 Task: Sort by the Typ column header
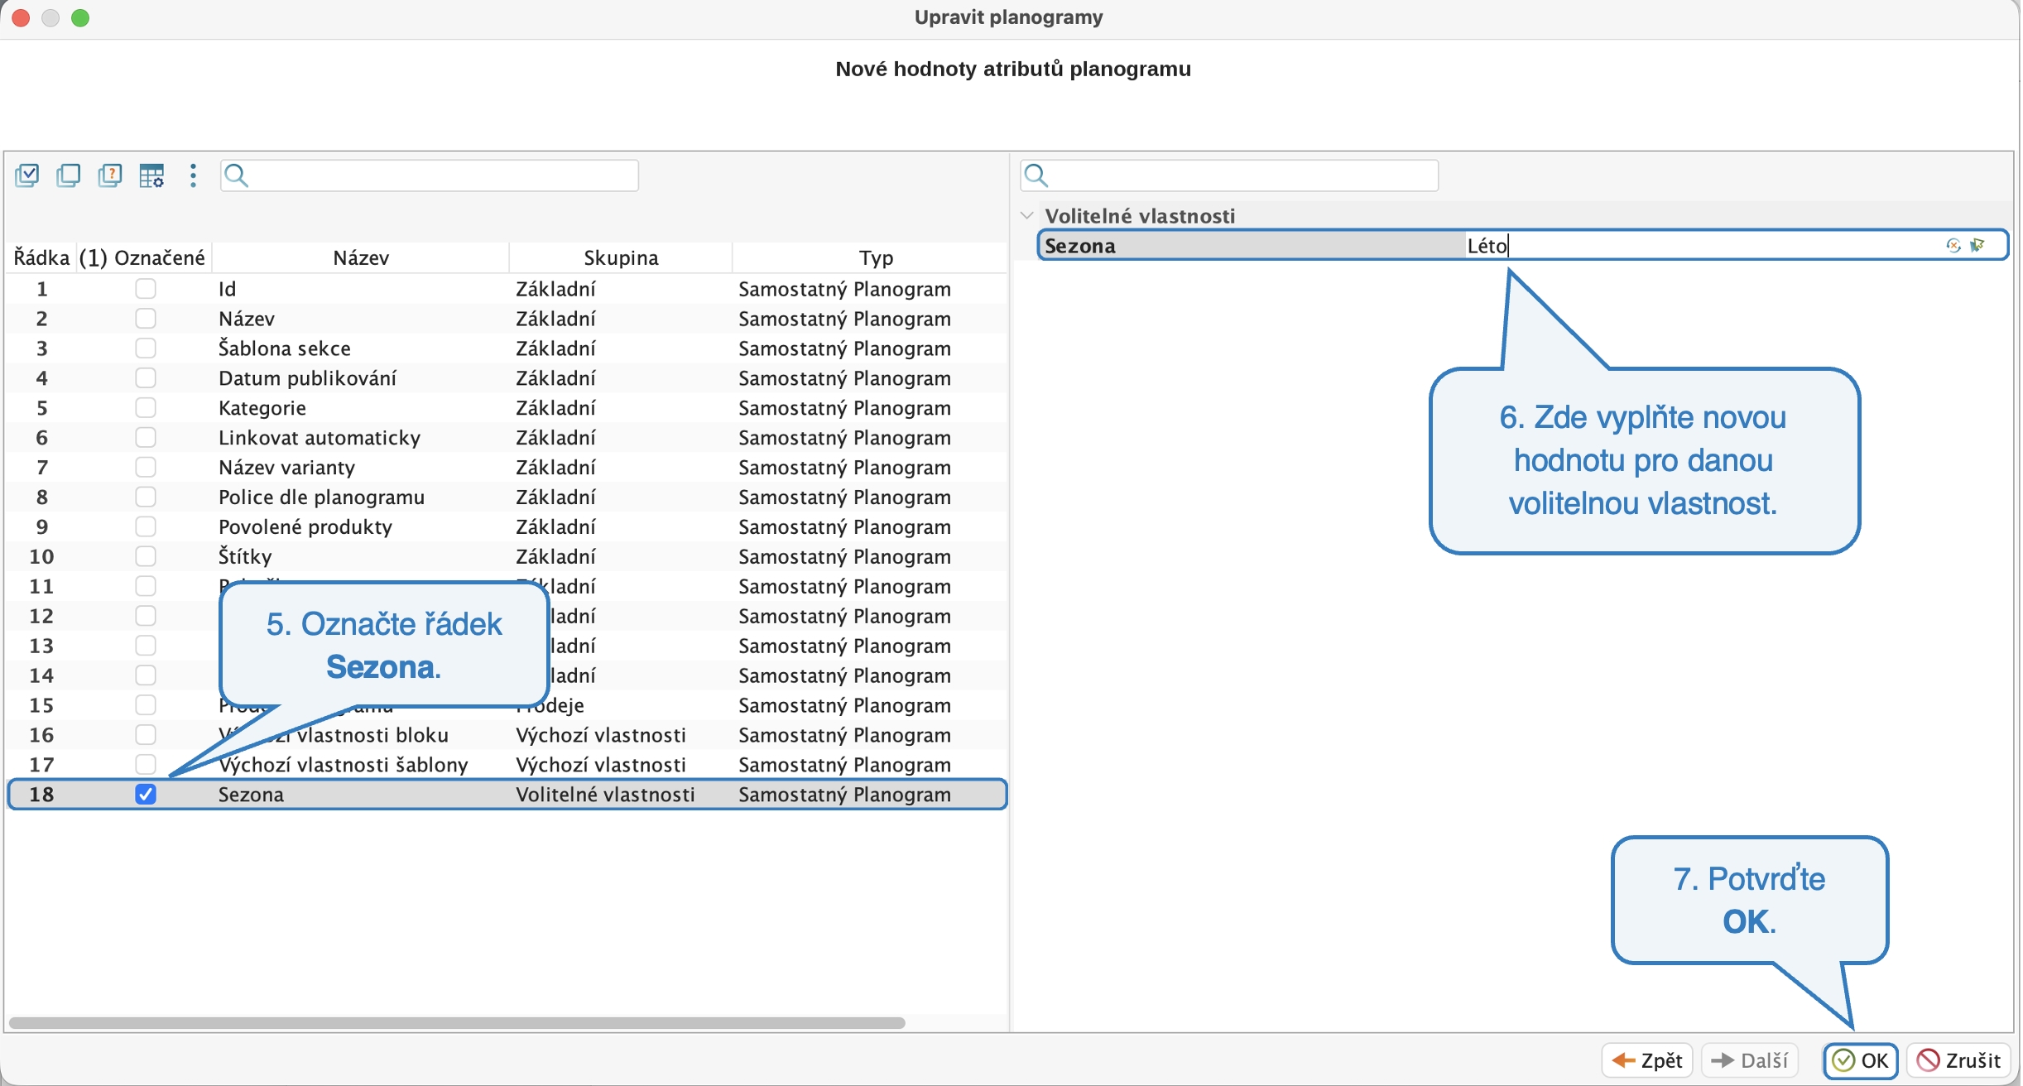[x=876, y=257]
